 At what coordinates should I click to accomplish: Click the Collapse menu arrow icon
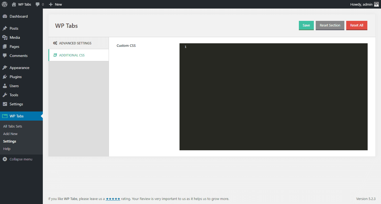(5, 159)
